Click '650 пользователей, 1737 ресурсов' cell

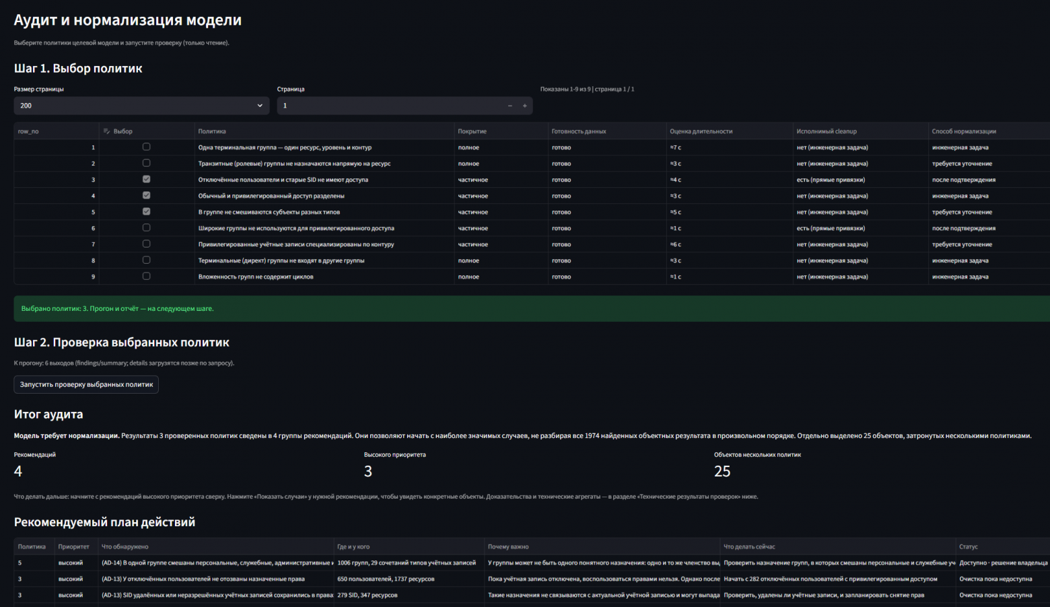409,579
